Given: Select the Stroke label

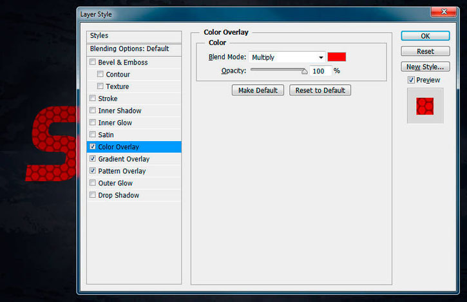Looking at the screenshot, I should [x=108, y=99].
